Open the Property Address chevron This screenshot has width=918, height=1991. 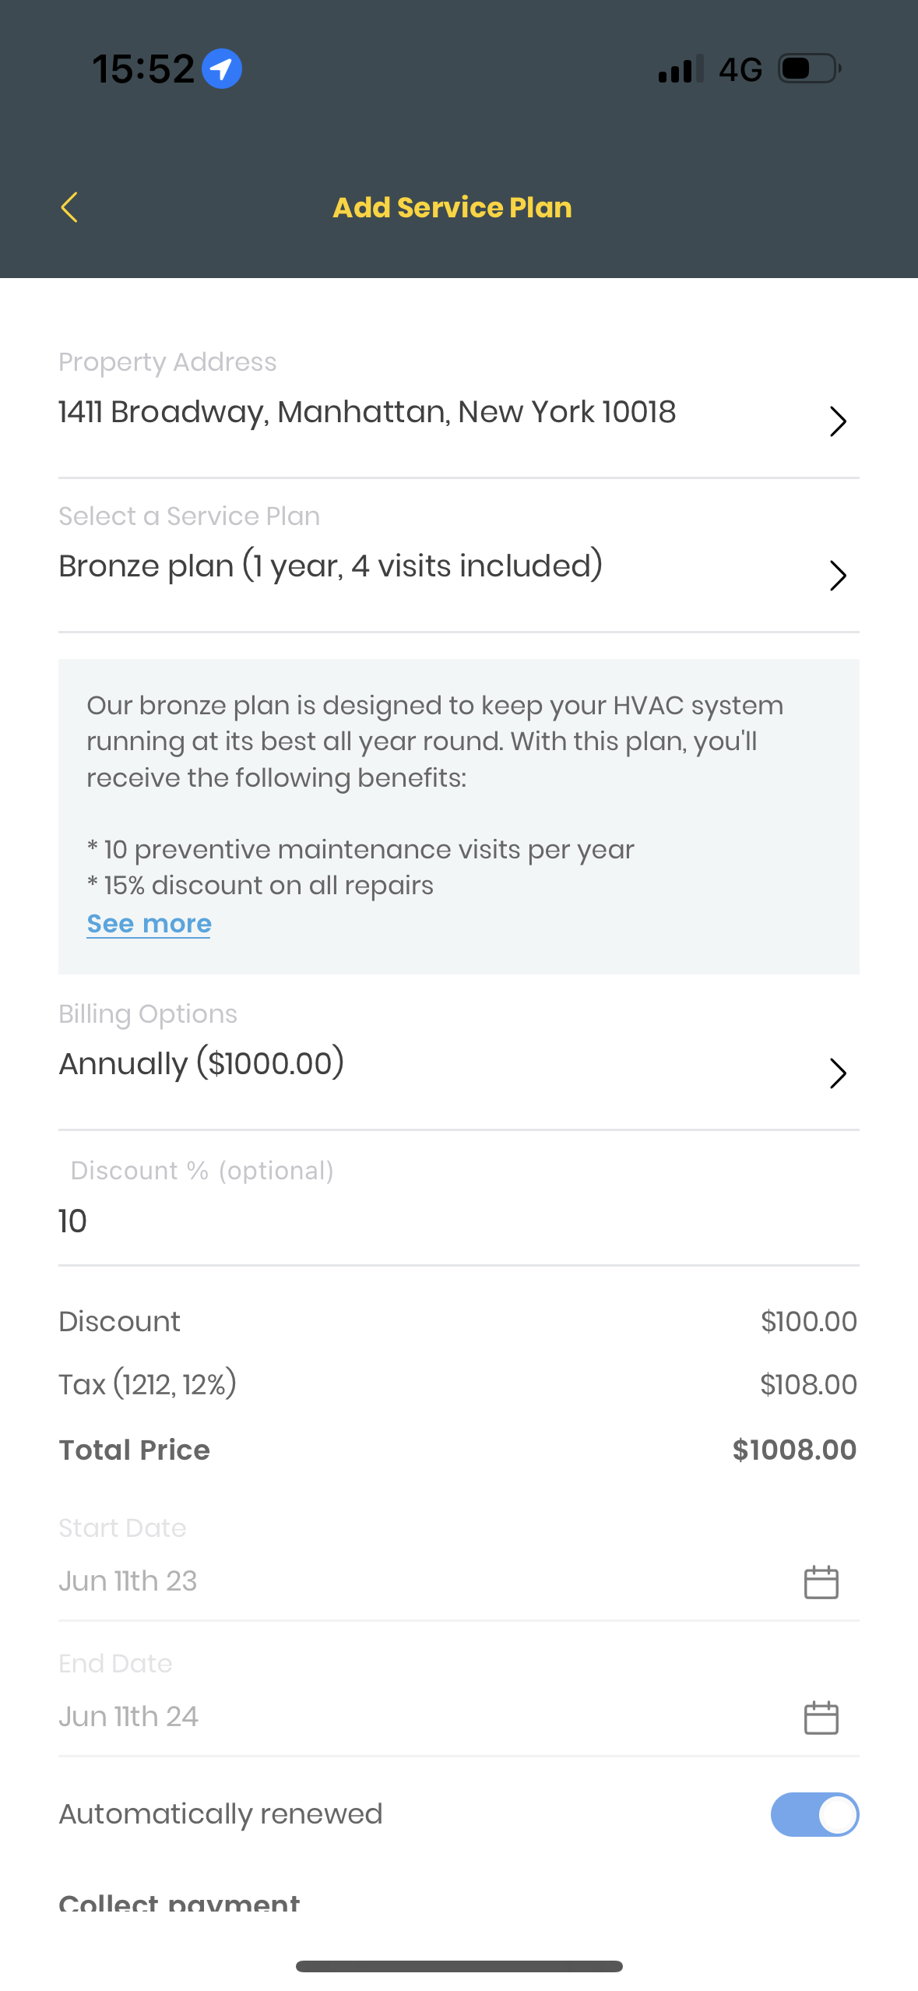coord(838,421)
